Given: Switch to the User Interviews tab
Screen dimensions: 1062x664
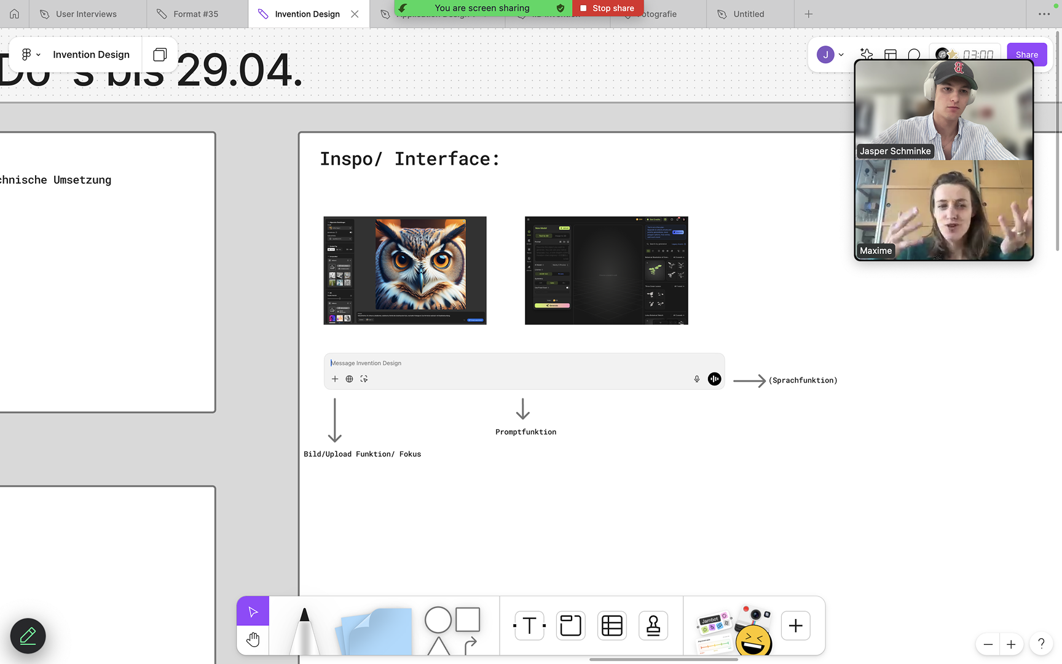Looking at the screenshot, I should pos(86,14).
